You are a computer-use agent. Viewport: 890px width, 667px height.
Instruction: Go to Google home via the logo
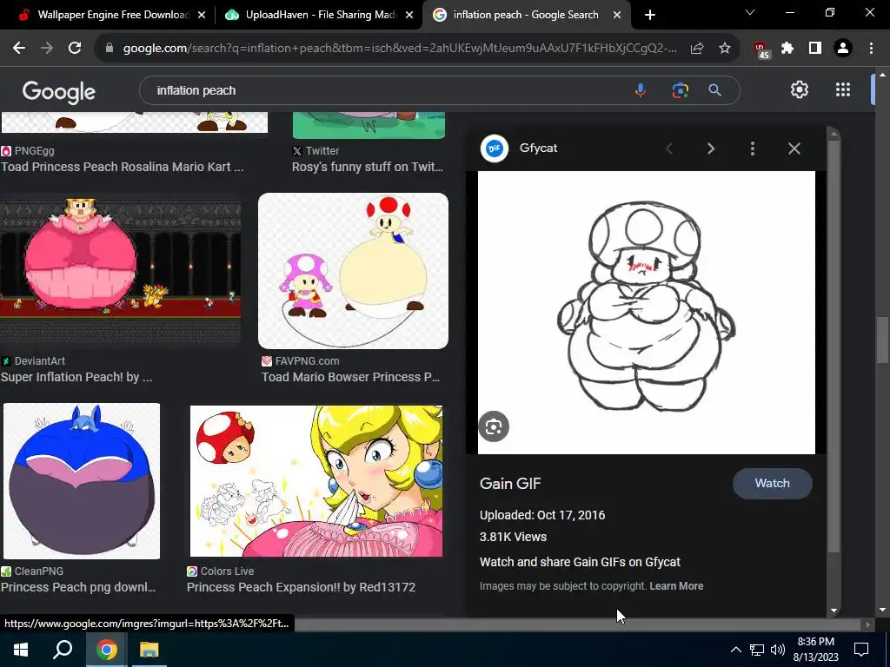click(x=59, y=92)
